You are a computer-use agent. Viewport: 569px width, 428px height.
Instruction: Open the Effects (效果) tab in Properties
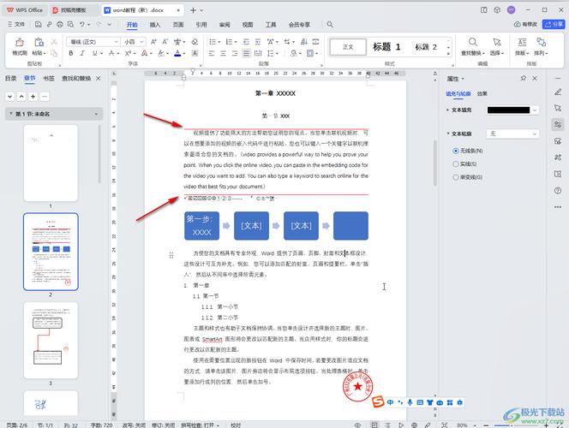[x=482, y=93]
